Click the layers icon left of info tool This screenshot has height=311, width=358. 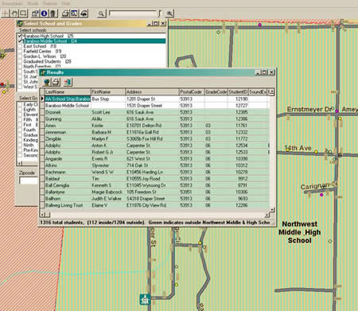[x=35, y=14]
